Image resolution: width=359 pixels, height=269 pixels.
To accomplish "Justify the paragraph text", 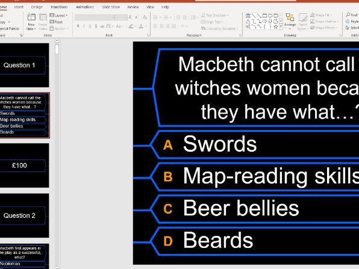I will pos(174,26).
